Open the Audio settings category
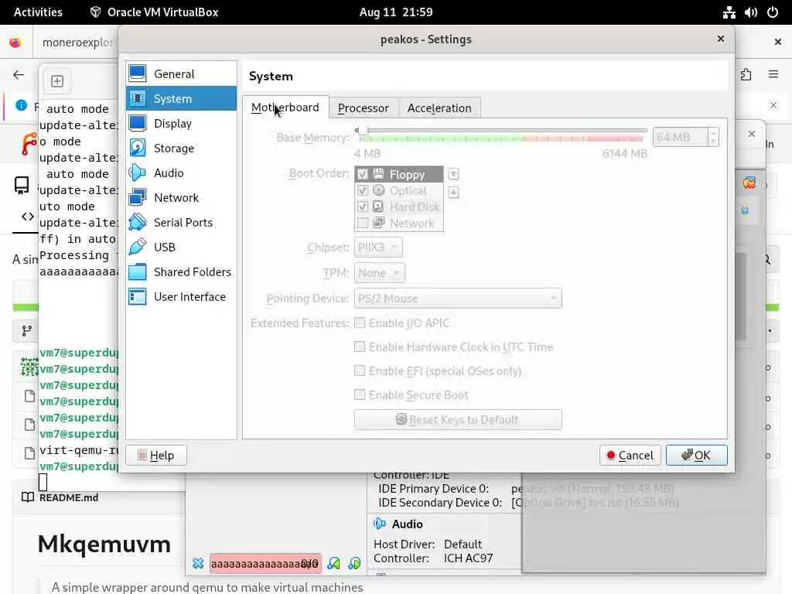Viewport: 792px width, 594px height. (x=181, y=172)
